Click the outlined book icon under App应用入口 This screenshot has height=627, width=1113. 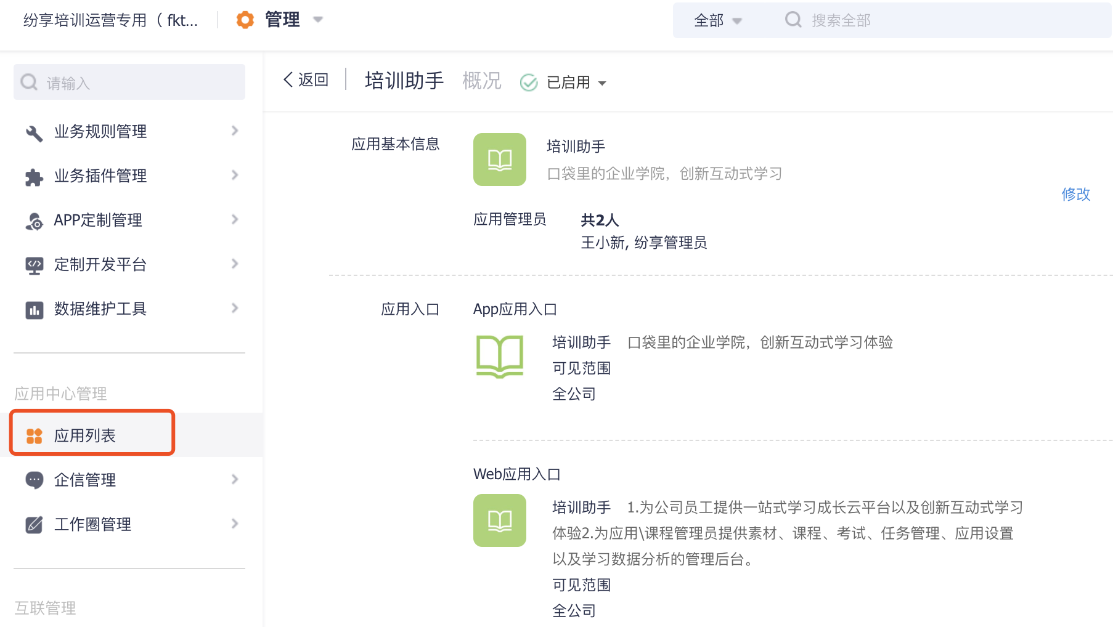point(499,356)
